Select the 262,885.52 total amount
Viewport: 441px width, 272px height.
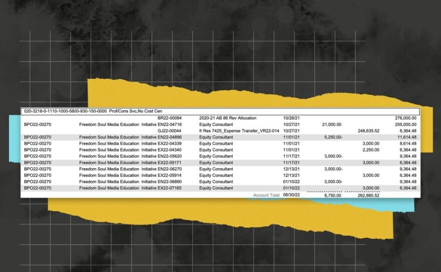[x=367, y=195]
